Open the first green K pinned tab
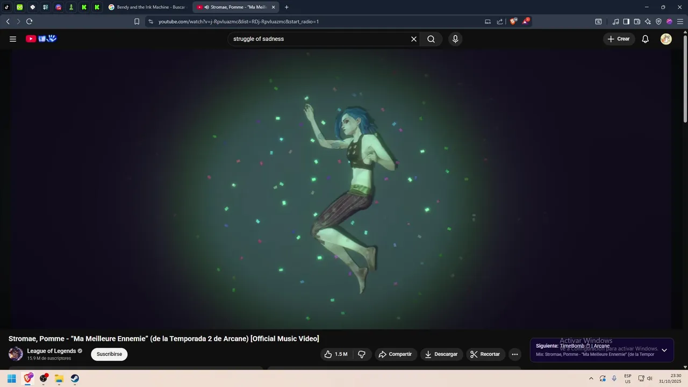Screen dimensions: 688x387 (x=84, y=7)
